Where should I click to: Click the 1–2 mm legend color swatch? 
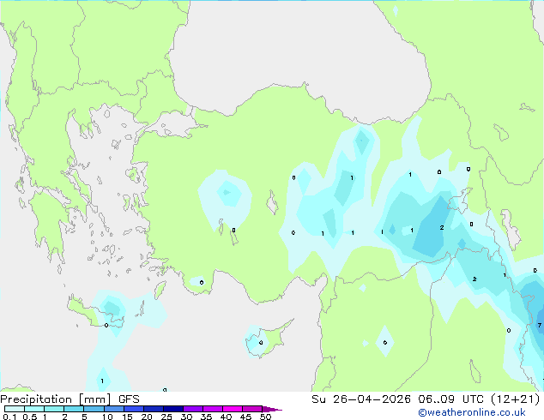[x=54, y=409]
